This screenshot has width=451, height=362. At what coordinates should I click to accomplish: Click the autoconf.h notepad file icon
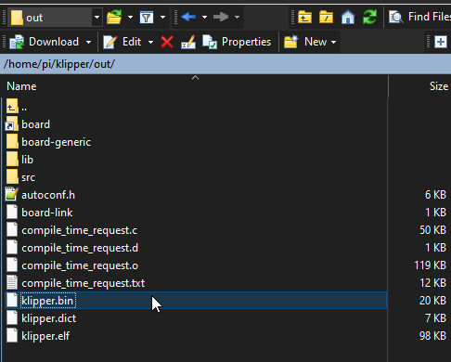tap(12, 195)
